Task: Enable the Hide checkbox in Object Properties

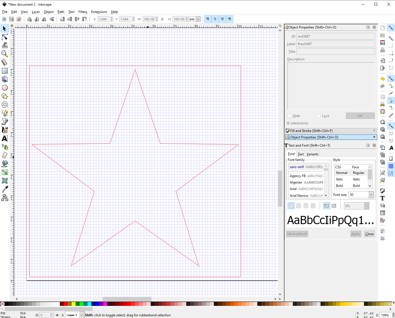Action: point(289,116)
